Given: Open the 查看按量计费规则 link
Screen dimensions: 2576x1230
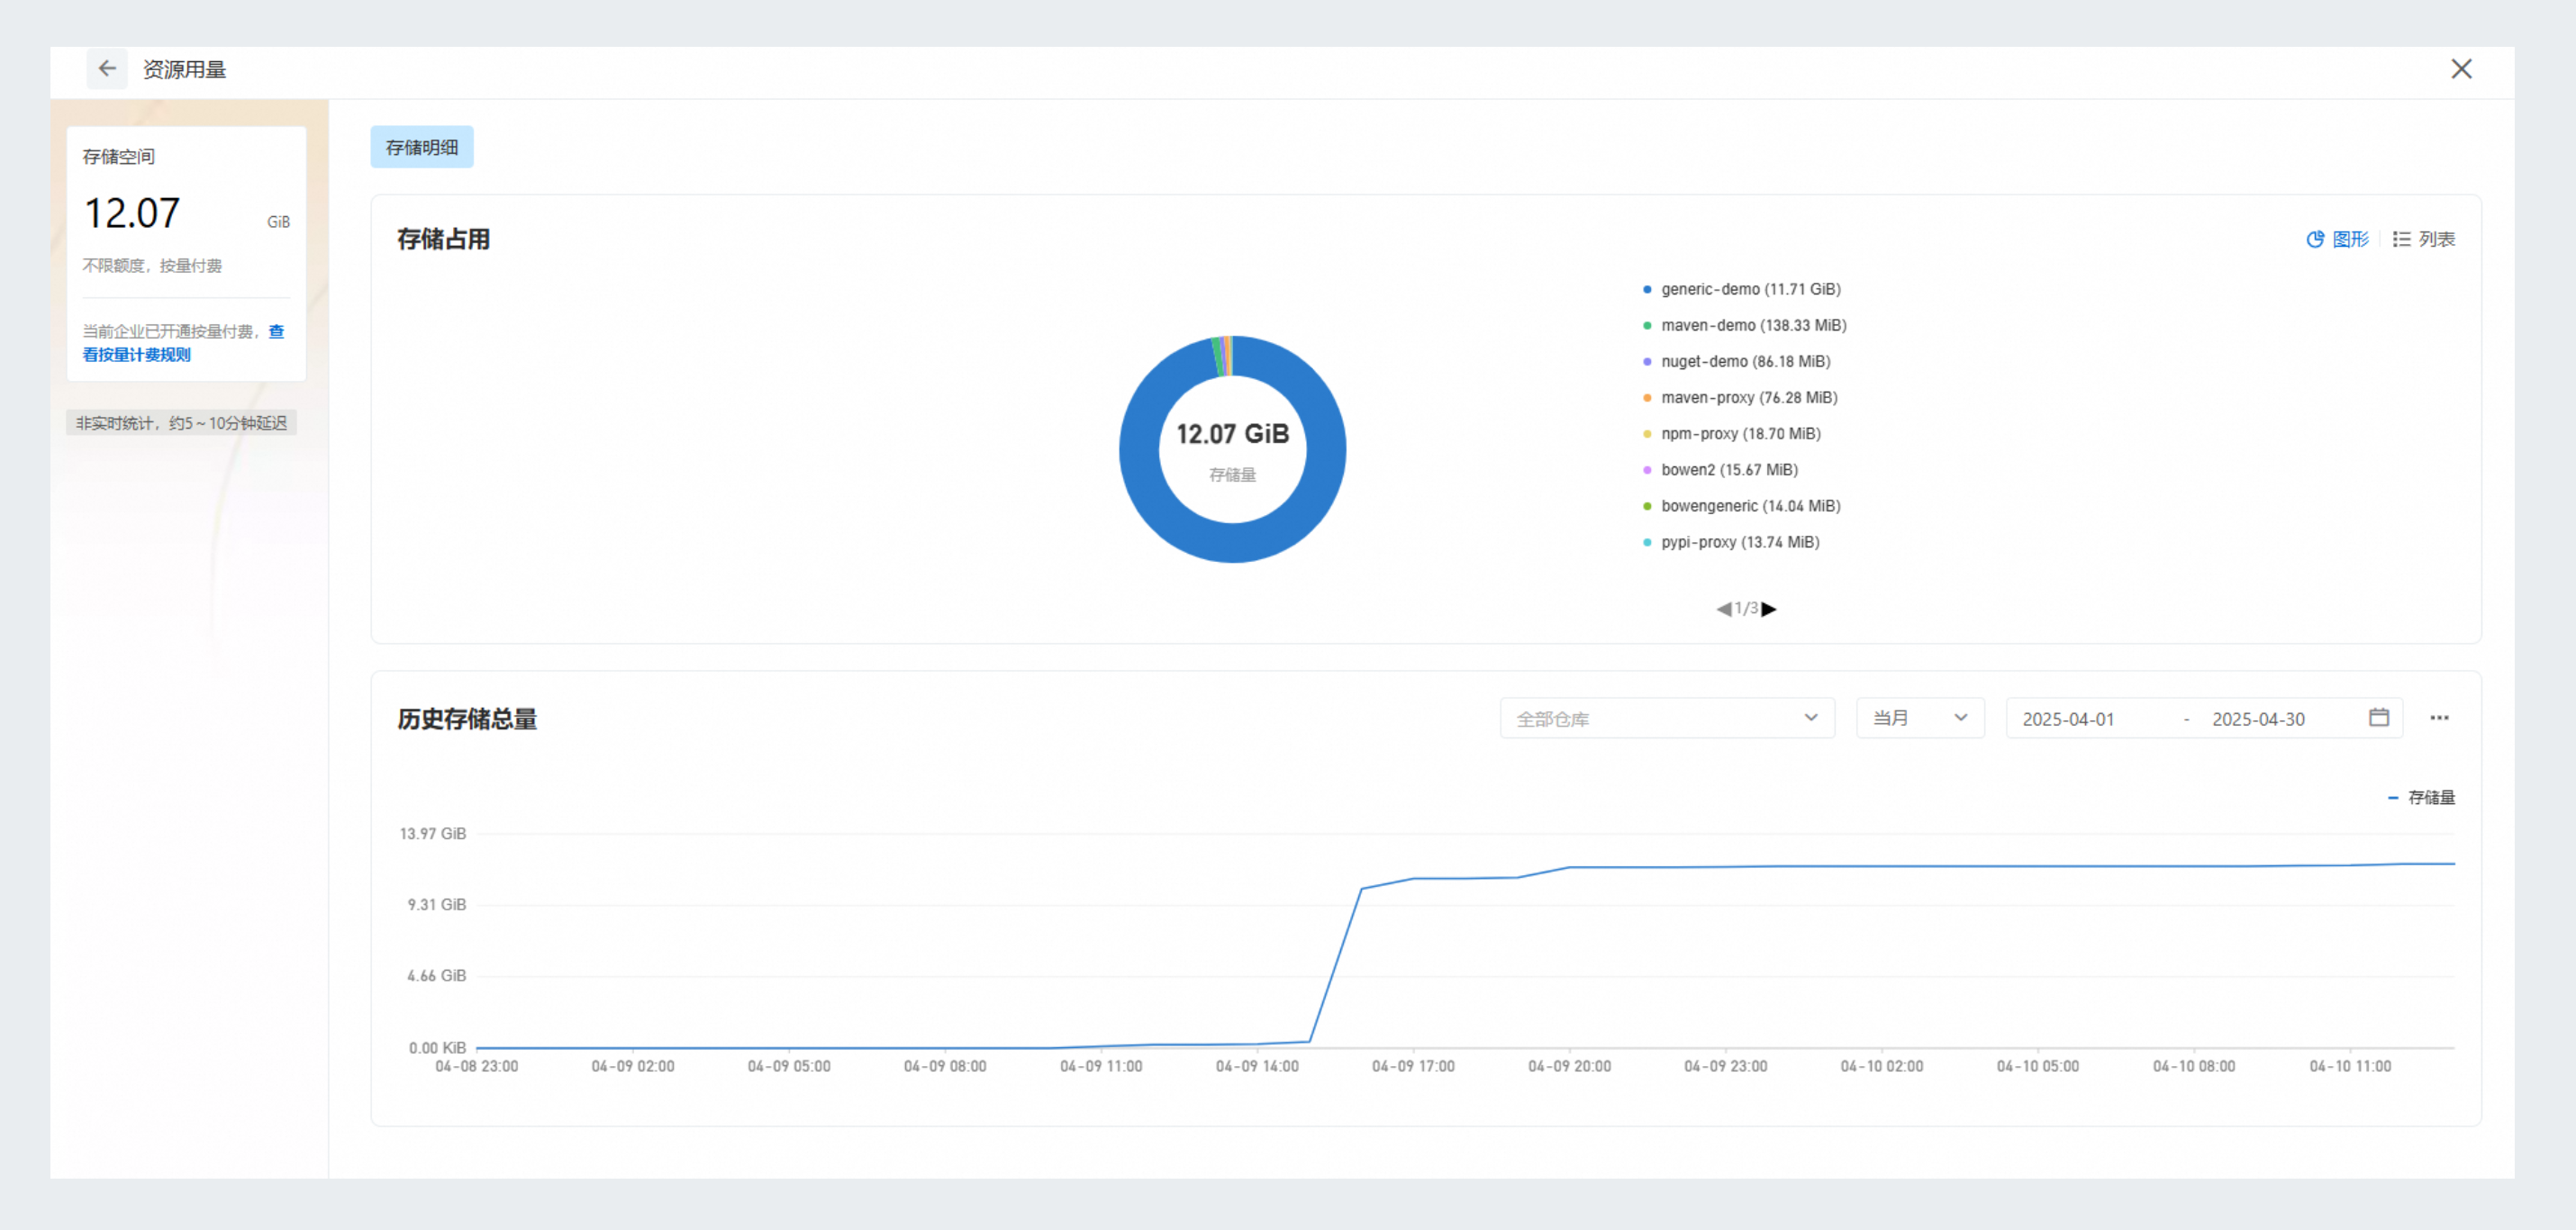Looking at the screenshot, I should point(136,354).
